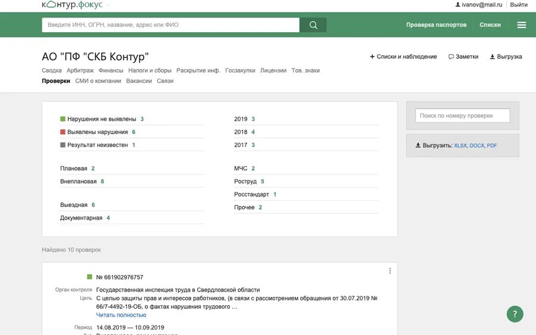Click check number № 661902976757
Screen dimensions: 536x335
[x=120, y=277]
